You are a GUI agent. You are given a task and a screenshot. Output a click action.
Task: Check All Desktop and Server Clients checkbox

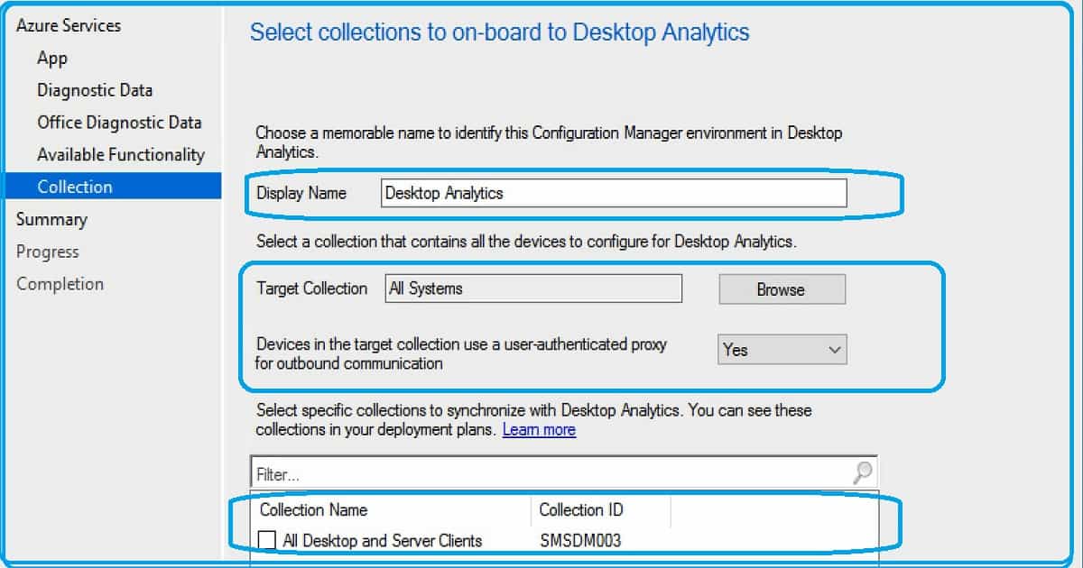point(267,540)
